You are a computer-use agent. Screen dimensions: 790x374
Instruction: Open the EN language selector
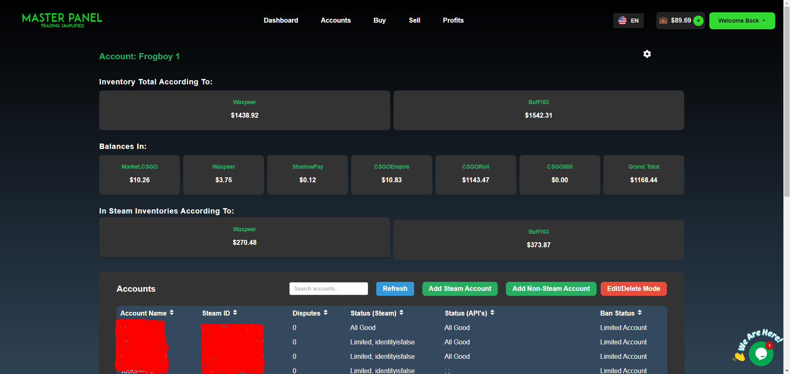pyautogui.click(x=629, y=21)
